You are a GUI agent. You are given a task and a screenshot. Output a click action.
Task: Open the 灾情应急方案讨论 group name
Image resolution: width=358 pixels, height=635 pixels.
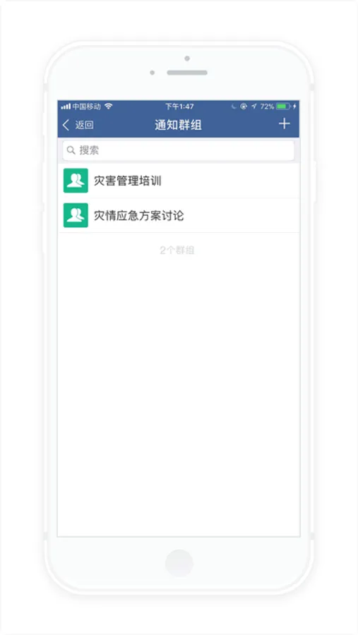point(138,215)
